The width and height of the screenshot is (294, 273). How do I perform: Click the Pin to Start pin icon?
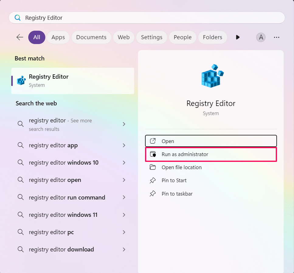[x=153, y=181]
